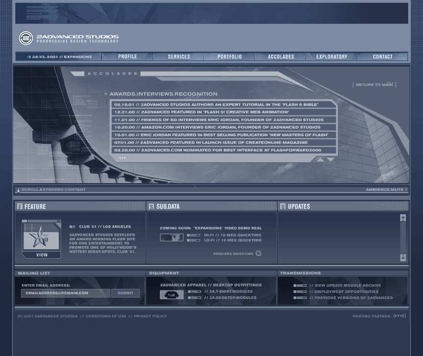
Task: Click Club '01 // Los Angeles heading
Action: tap(104, 227)
